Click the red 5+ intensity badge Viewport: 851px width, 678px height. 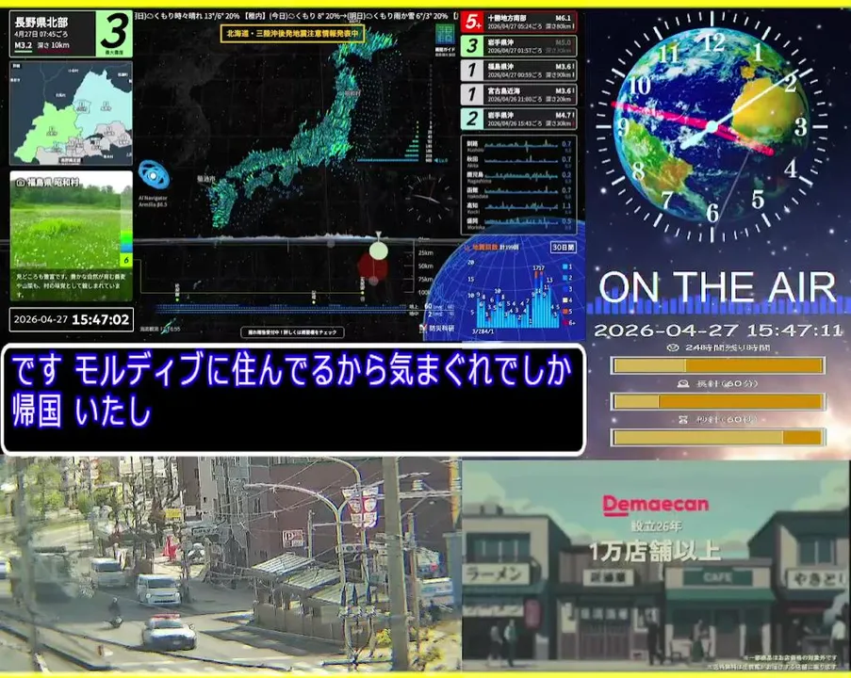472,22
